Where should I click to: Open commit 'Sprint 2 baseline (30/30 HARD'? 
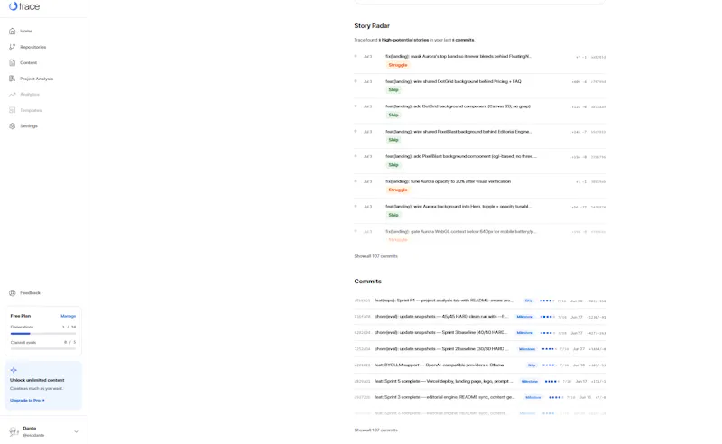pos(480,348)
